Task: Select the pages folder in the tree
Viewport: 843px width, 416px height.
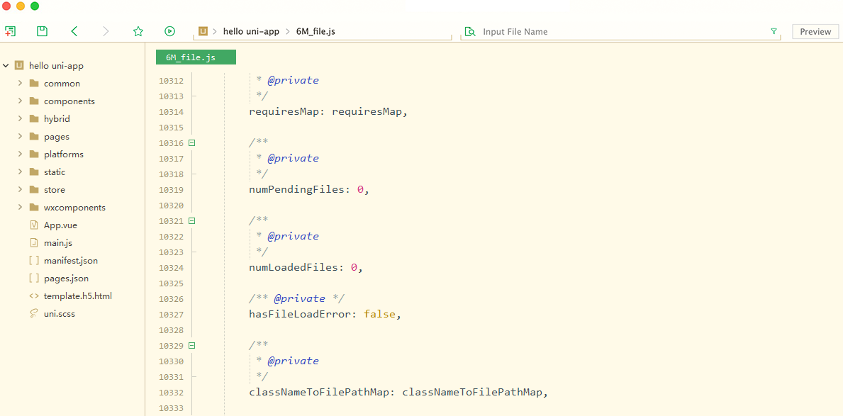Action: [57, 137]
